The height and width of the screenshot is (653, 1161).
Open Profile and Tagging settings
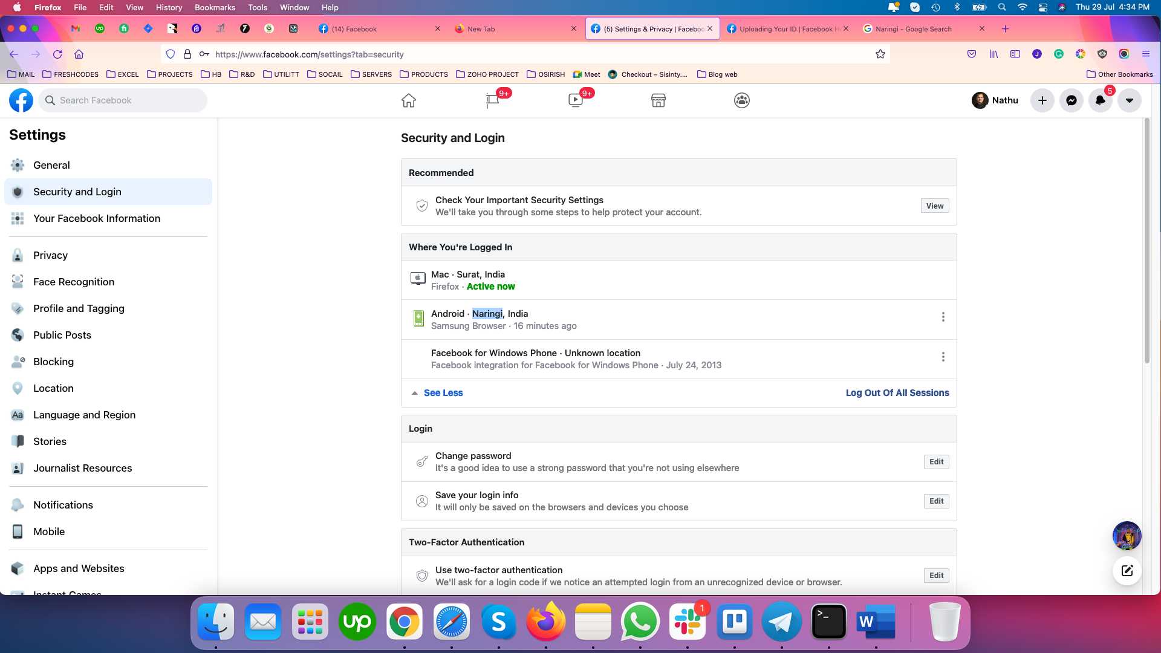[x=108, y=308]
